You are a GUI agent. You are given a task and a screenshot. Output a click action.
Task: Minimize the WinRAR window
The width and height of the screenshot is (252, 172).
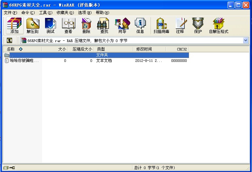pos(231,5)
